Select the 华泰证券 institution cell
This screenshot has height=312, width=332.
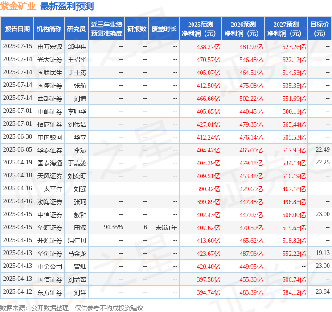click(50, 150)
